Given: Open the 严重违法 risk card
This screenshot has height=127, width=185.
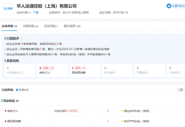Looking at the screenshot, I should (x=150, y=71).
